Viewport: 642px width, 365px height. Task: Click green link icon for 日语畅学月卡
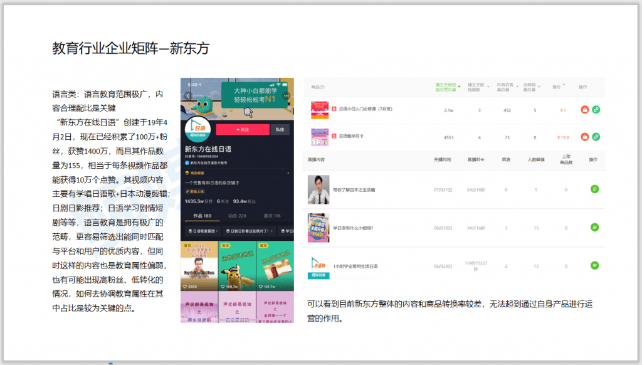click(596, 137)
